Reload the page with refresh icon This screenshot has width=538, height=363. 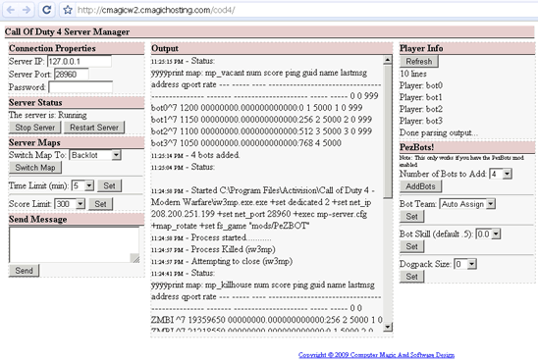pos(47,10)
